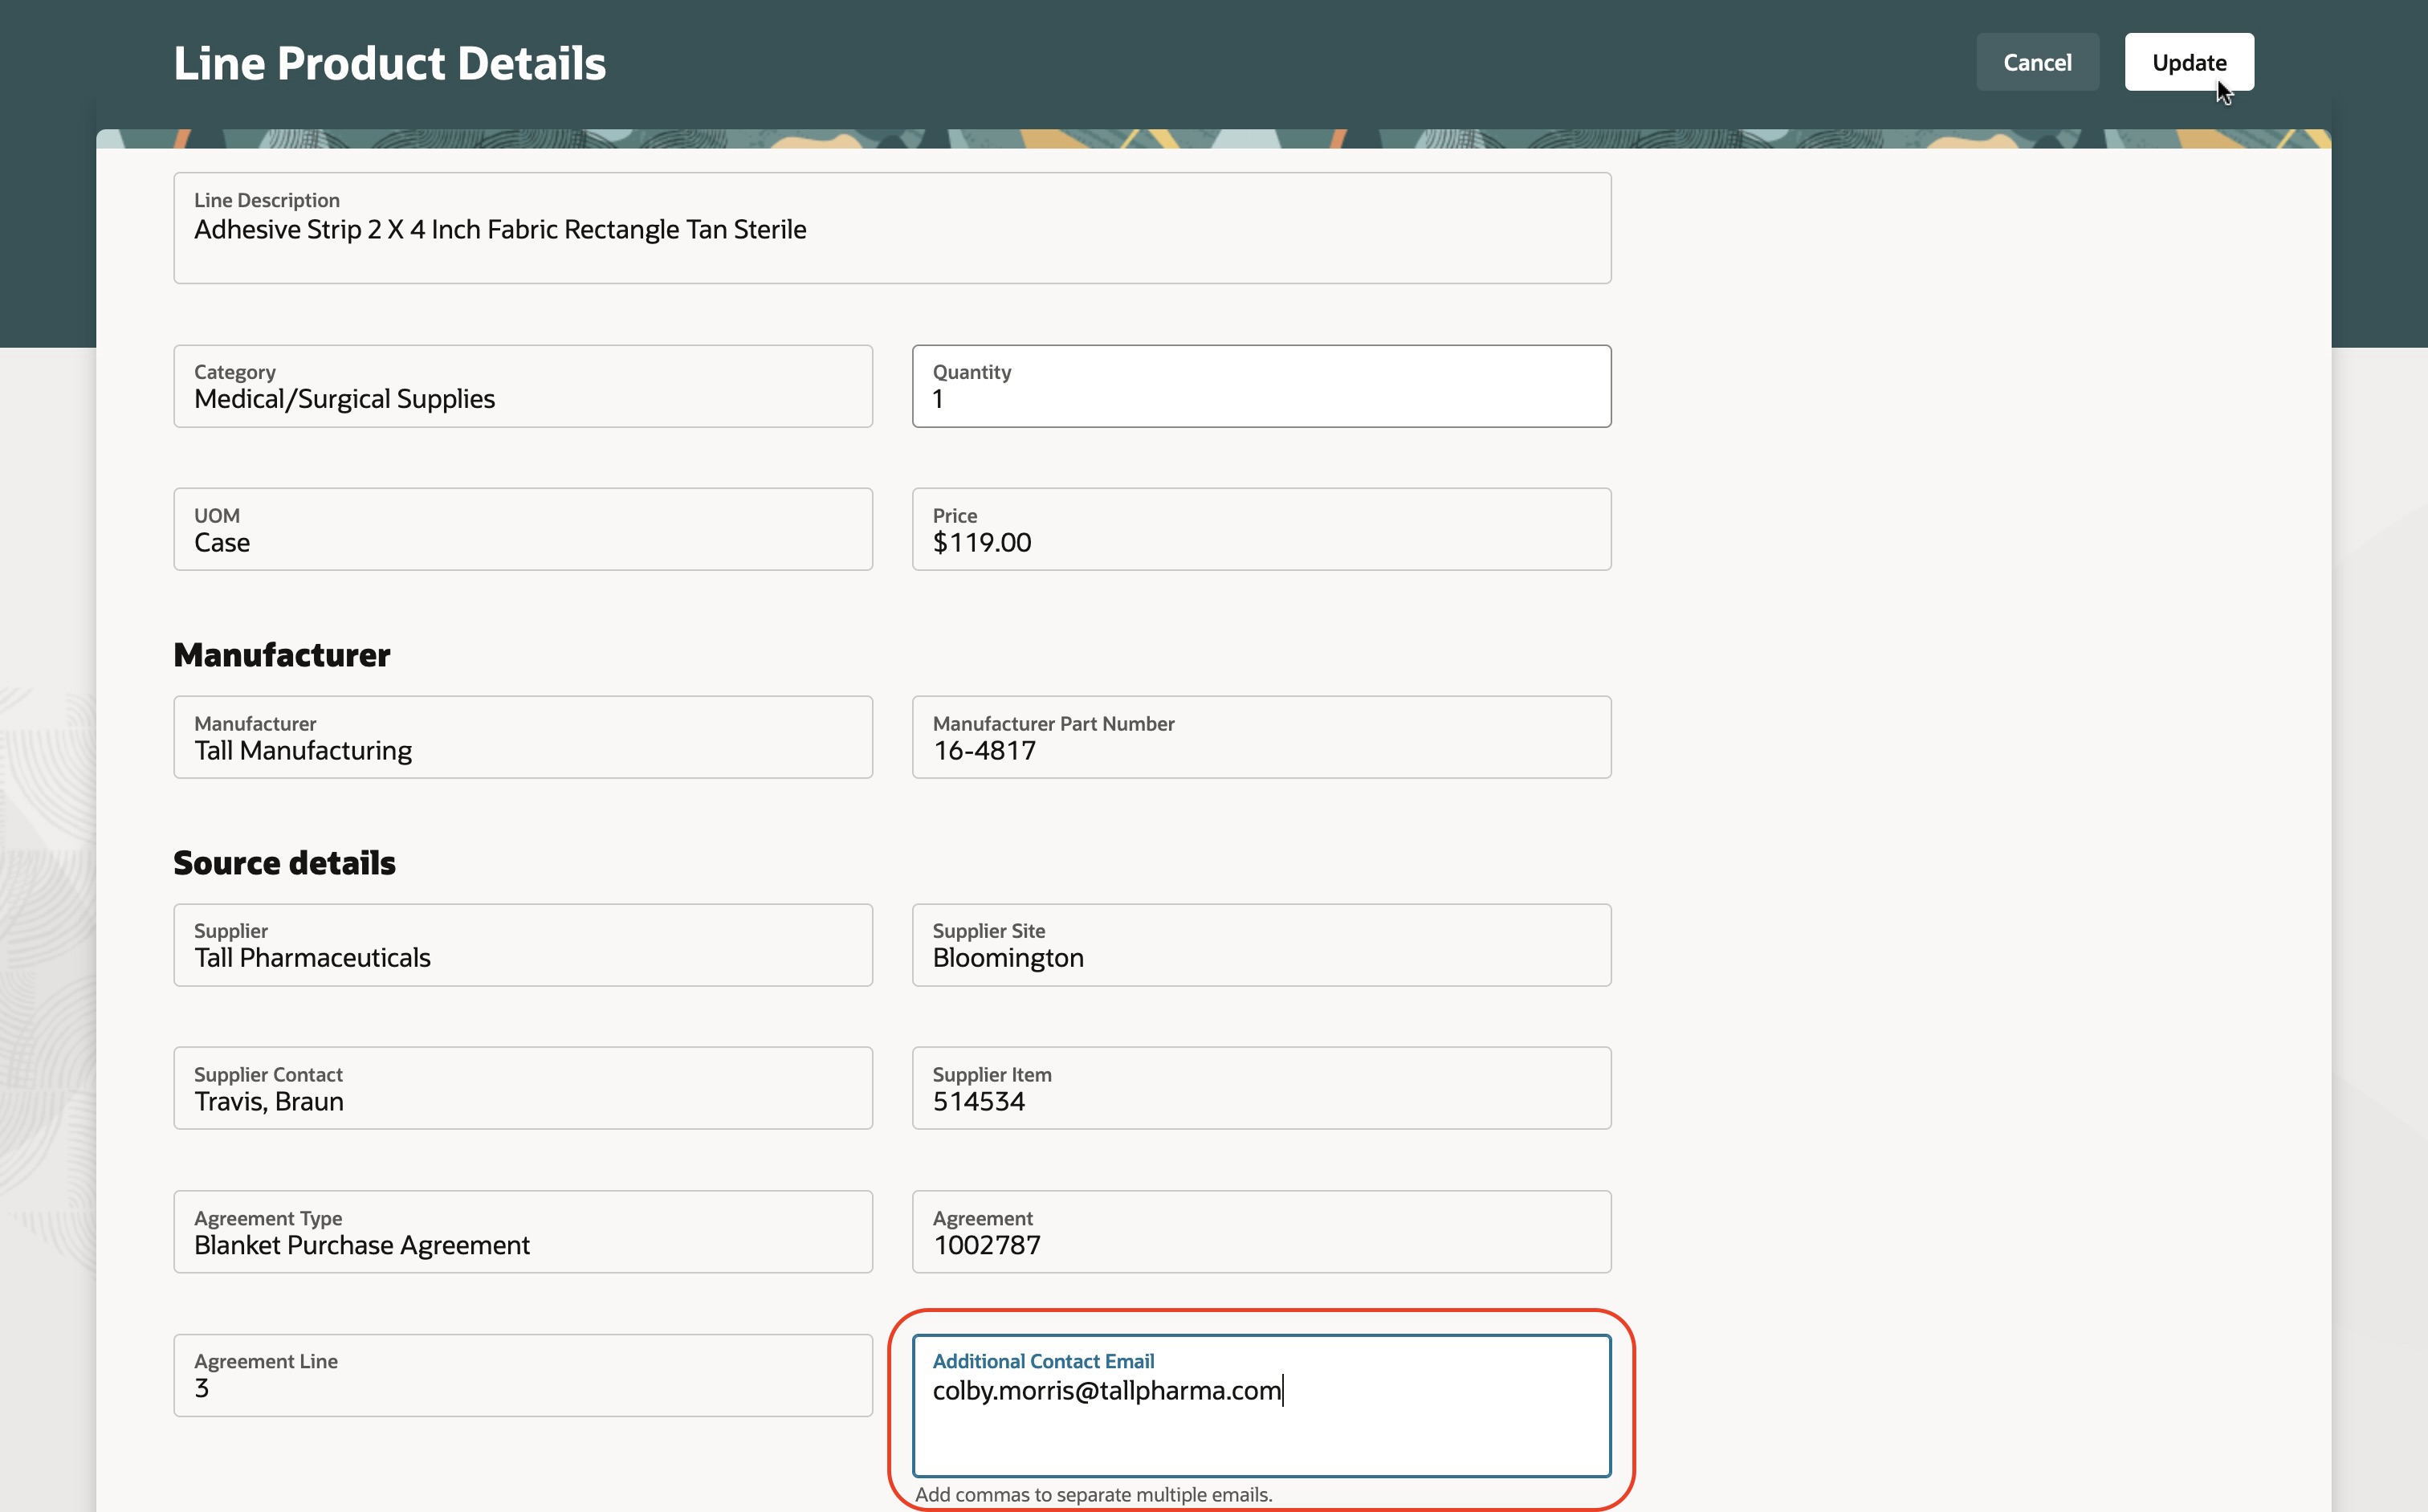2428x1512 pixels.
Task: Click the Line Description field
Action: tap(891, 228)
